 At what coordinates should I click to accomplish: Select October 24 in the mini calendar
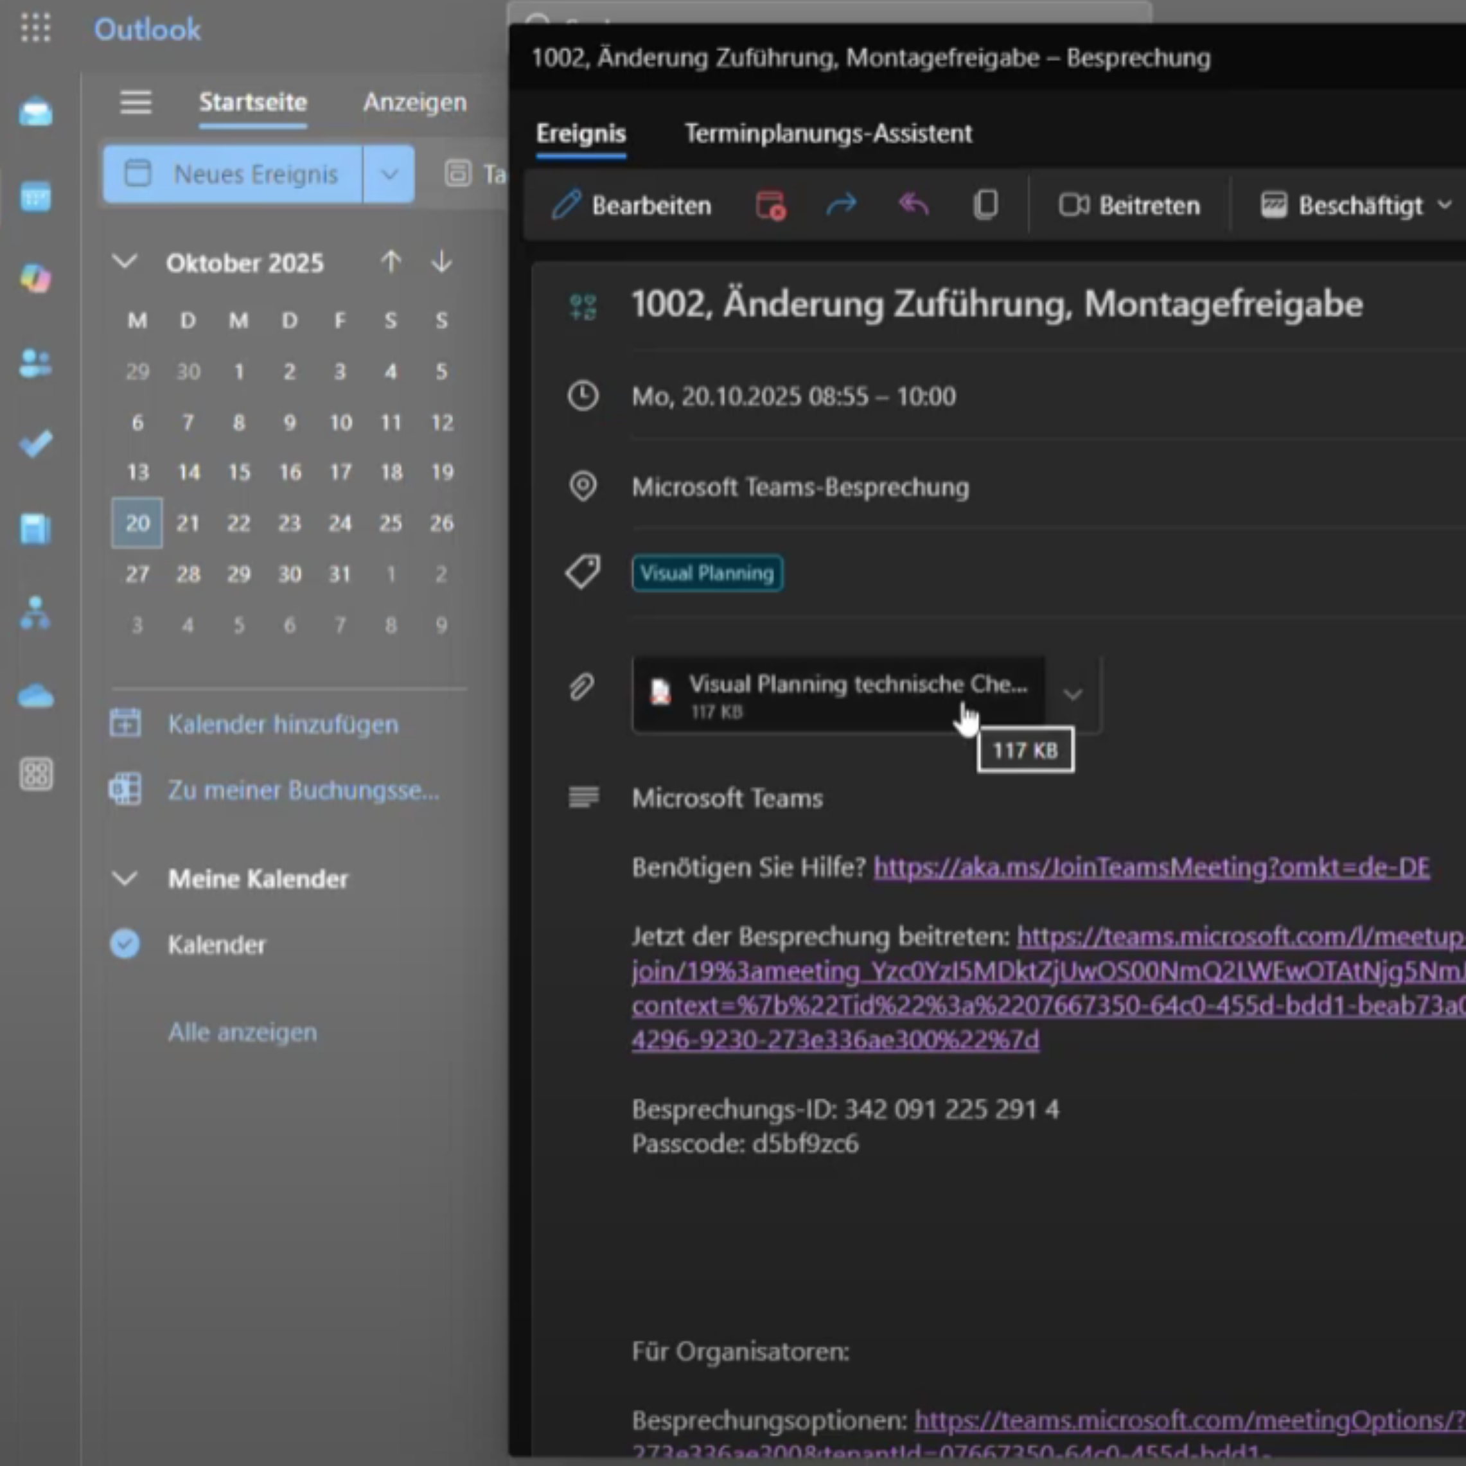(x=340, y=523)
